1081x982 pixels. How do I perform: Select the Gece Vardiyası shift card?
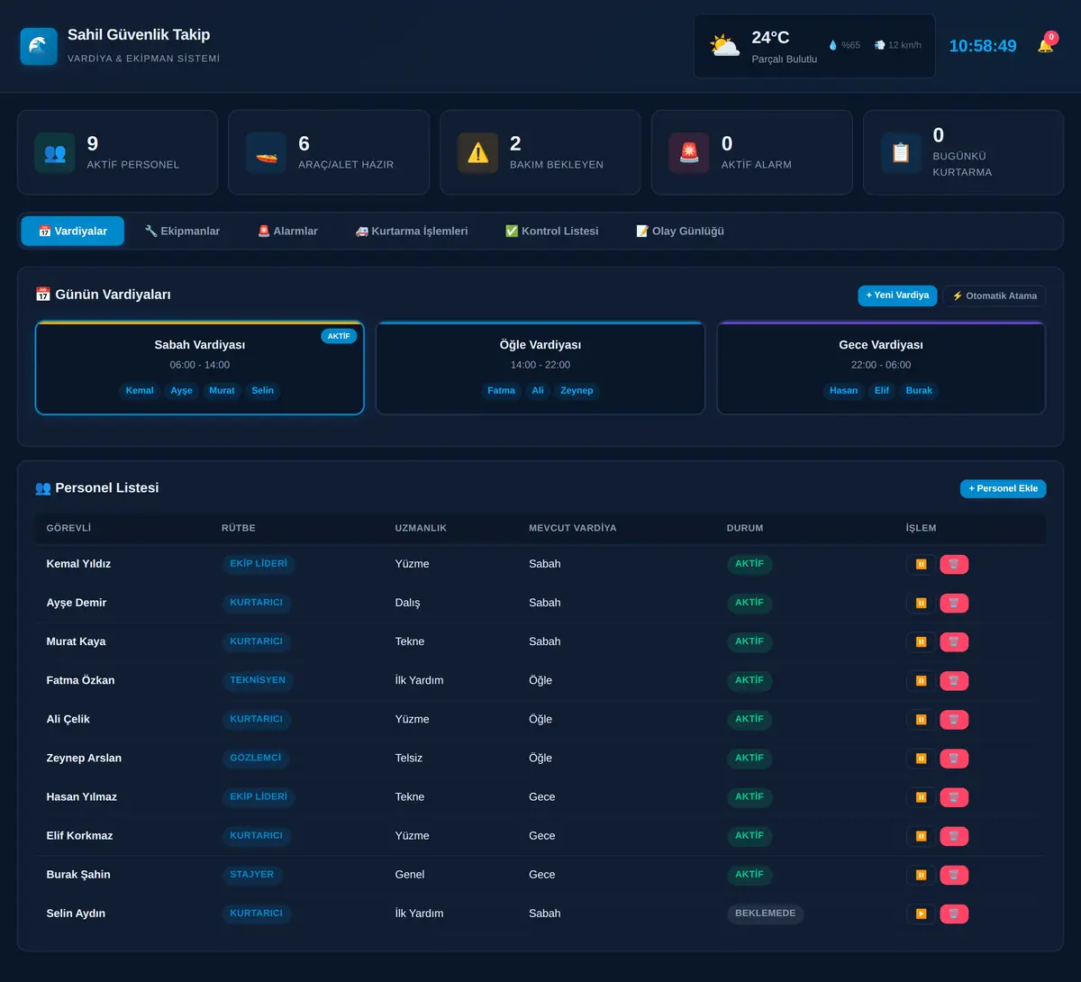click(x=881, y=368)
